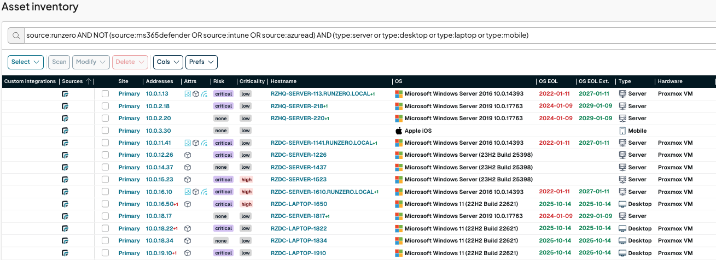Image resolution: width=716 pixels, height=260 pixels.
Task: Click cube attribute icon for RZDC-LAPTOP-1834
Action: click(x=188, y=240)
